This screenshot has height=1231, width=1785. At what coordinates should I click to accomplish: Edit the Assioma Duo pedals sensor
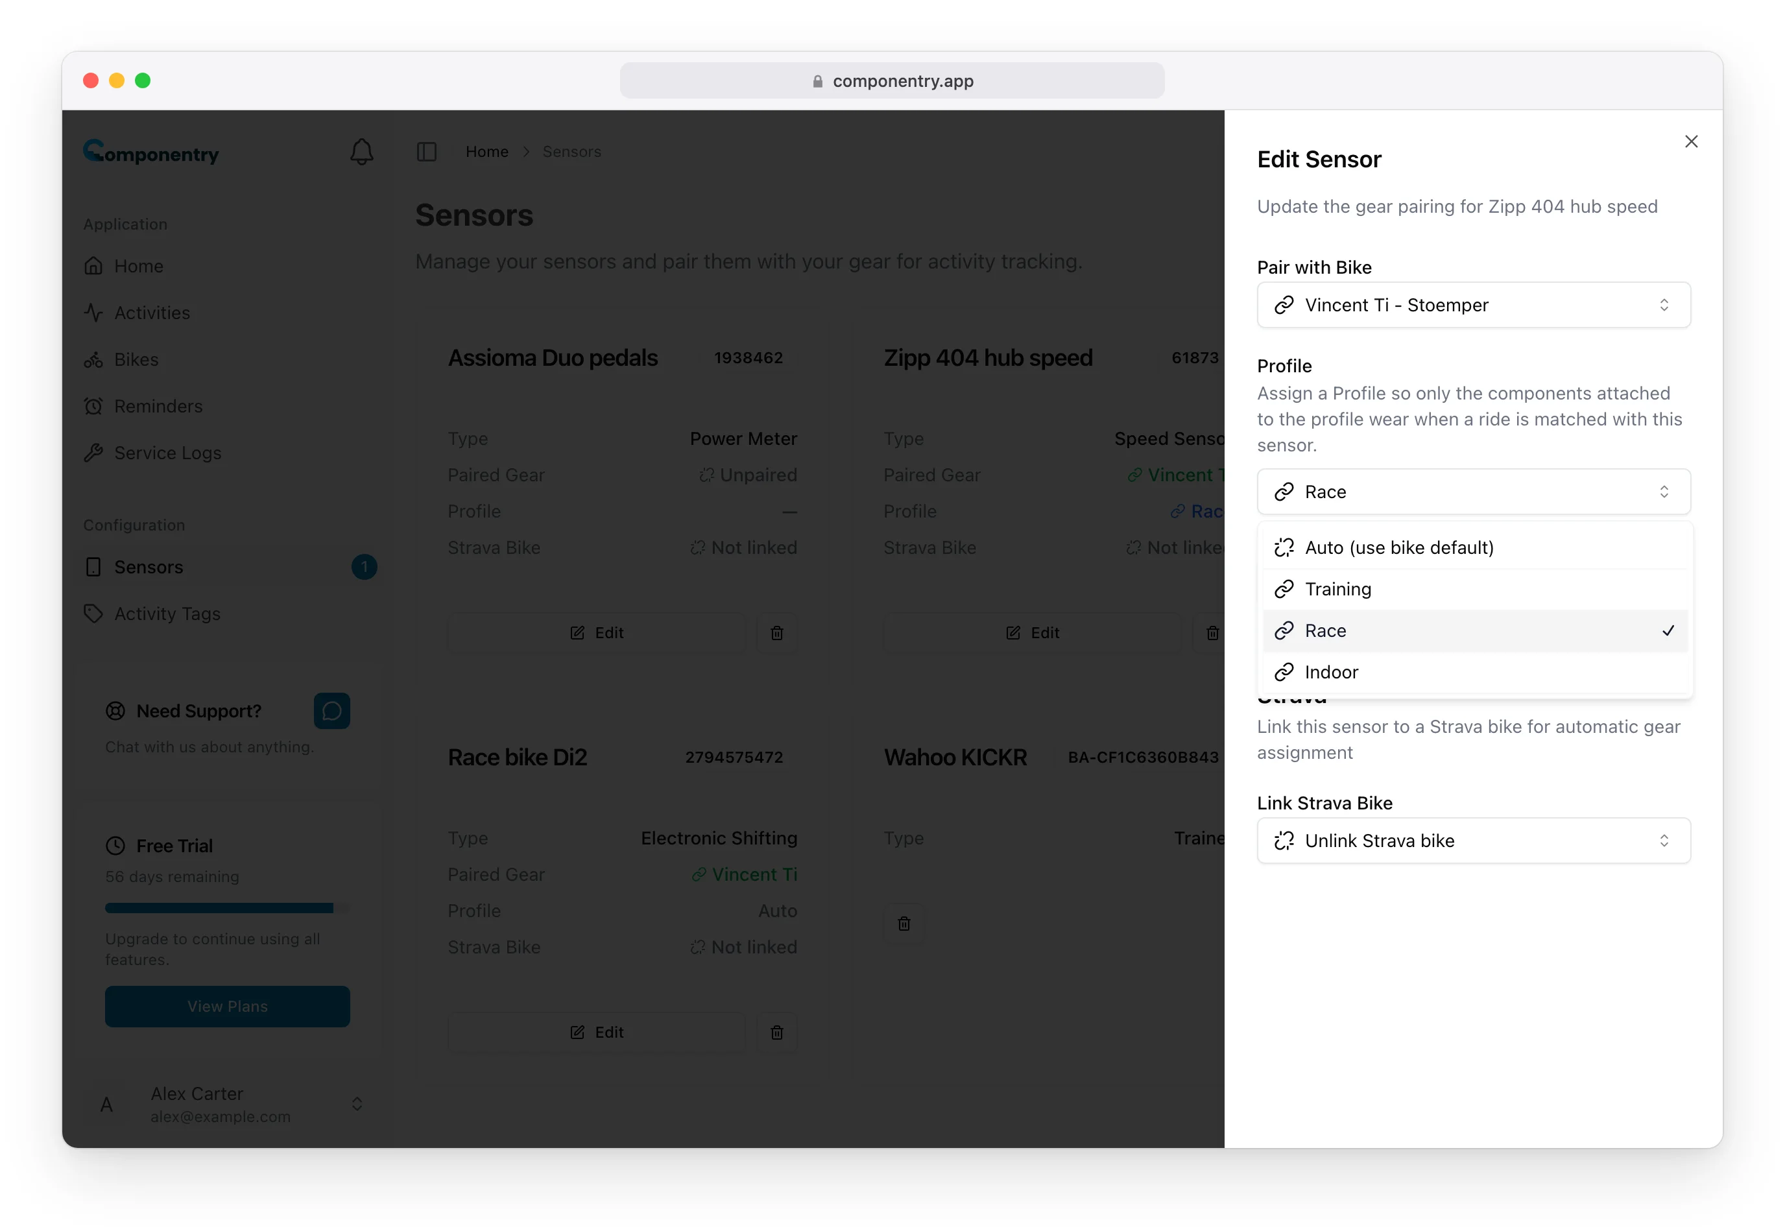(596, 632)
